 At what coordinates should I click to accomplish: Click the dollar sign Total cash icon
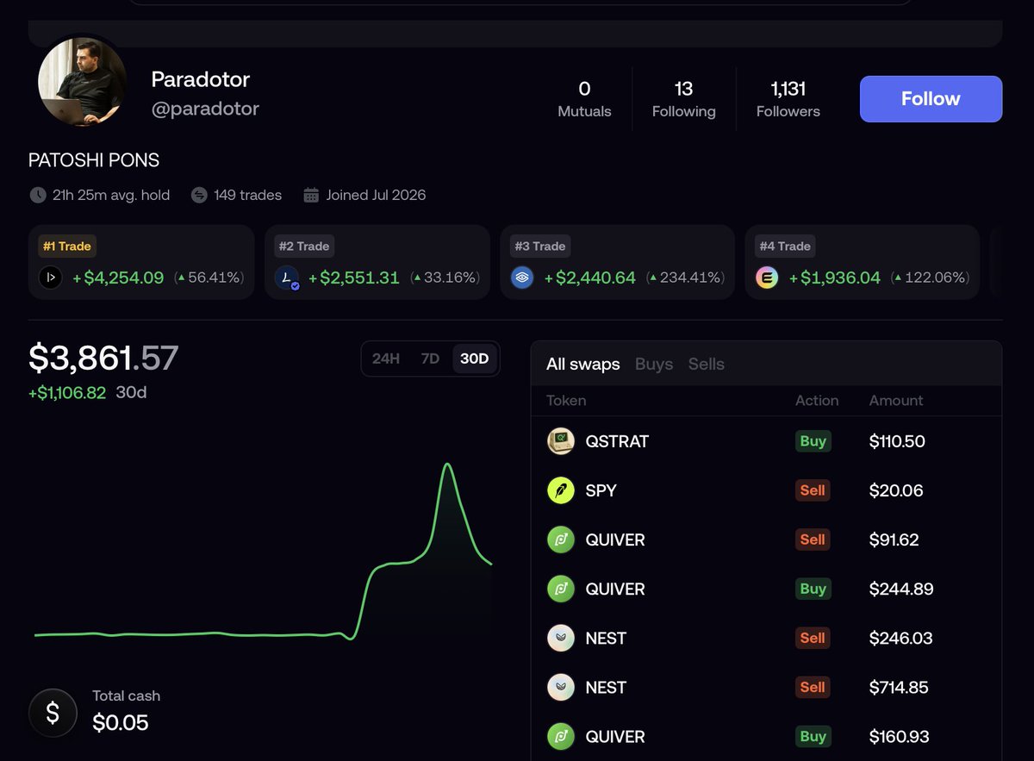coord(53,713)
